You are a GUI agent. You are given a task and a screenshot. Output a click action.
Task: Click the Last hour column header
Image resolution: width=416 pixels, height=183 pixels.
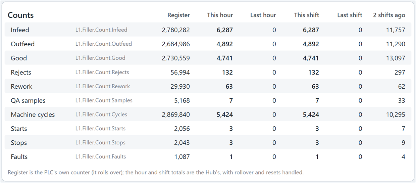(263, 15)
